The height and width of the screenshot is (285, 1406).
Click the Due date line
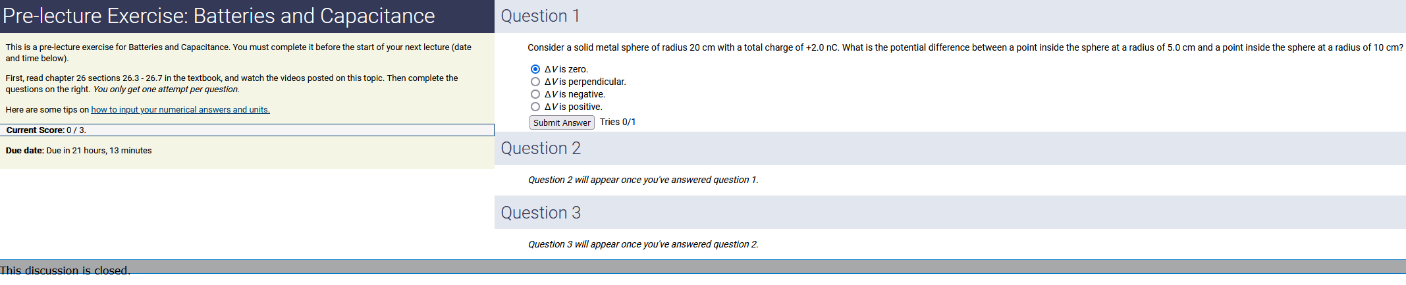(79, 151)
